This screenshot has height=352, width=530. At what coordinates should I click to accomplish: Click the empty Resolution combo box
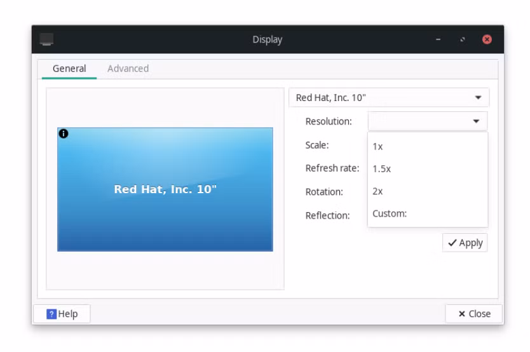(x=428, y=121)
